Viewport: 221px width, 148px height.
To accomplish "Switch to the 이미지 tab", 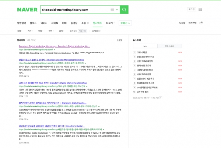I will coord(44,23).
